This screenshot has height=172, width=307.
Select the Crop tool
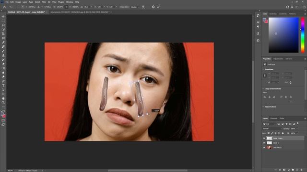pyautogui.click(x=3, y=34)
